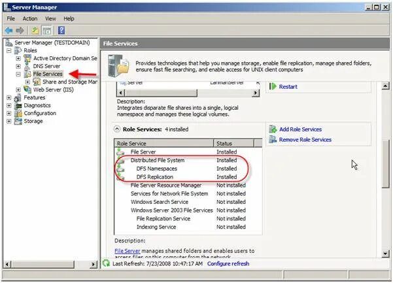
Task: Click the Diagnostics node icon
Action: coord(18,105)
